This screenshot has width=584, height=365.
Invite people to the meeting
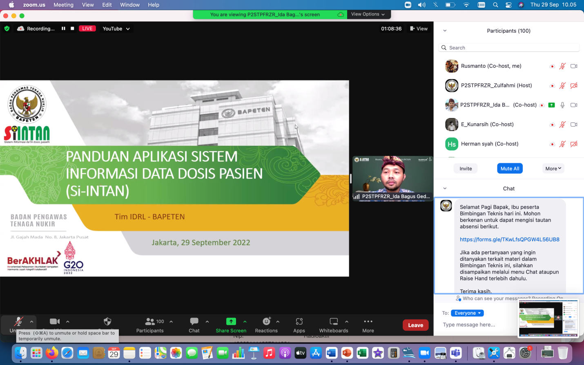(x=466, y=169)
